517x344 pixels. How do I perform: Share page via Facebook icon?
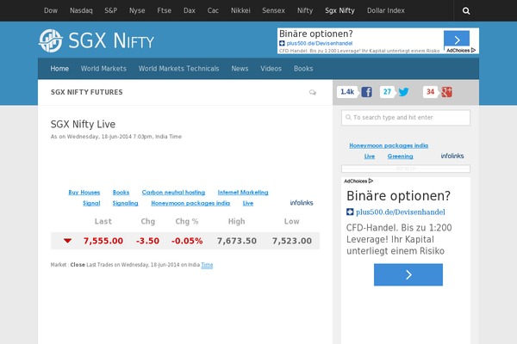pos(366,92)
